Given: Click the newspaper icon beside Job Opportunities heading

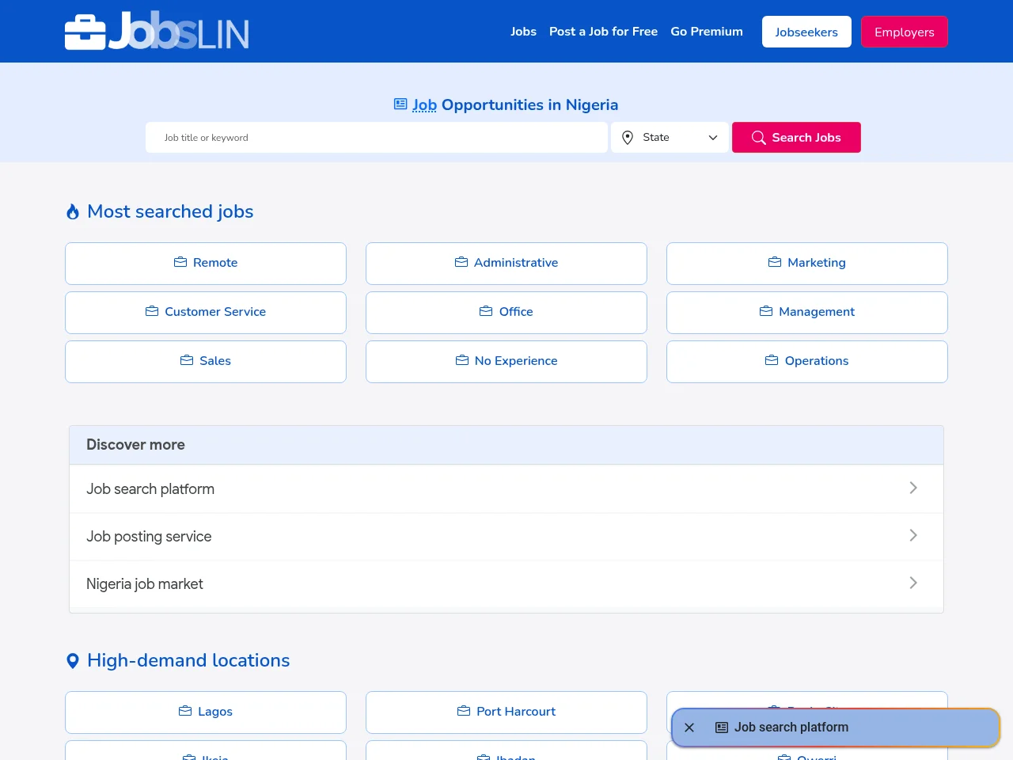Looking at the screenshot, I should click(400, 104).
